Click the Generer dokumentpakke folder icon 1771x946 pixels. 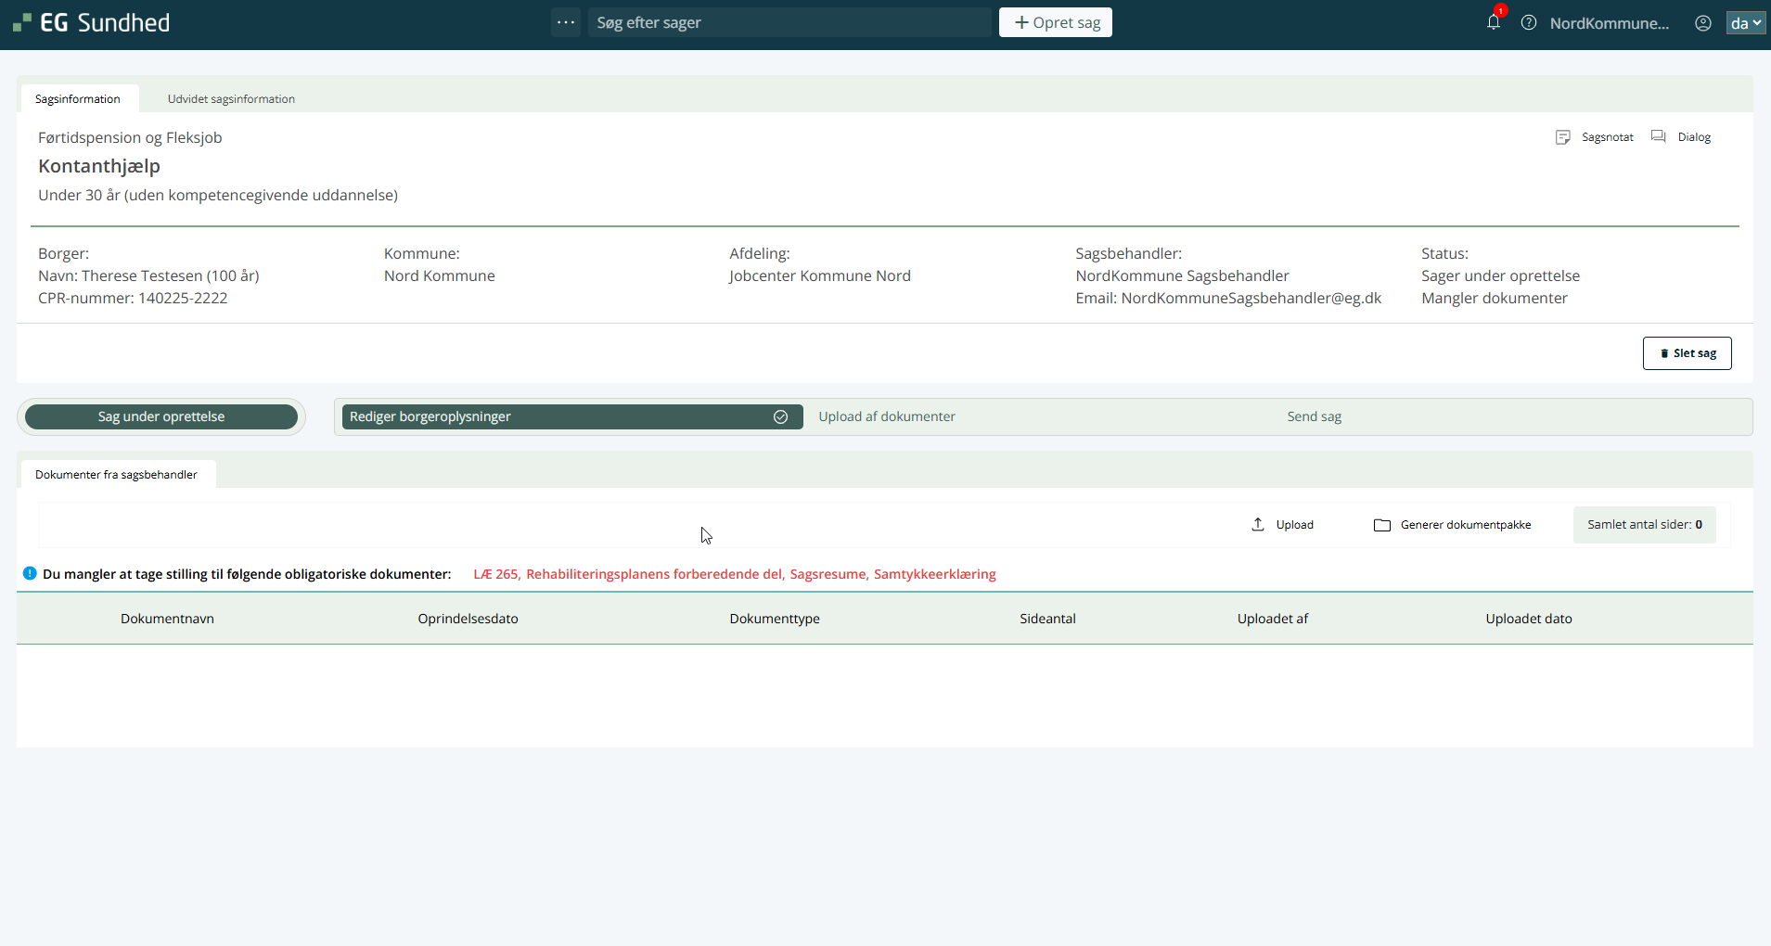point(1382,525)
